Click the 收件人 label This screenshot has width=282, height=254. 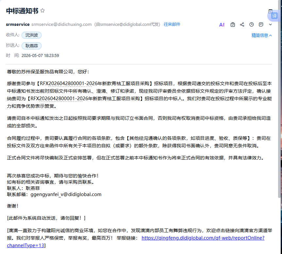click(12, 35)
